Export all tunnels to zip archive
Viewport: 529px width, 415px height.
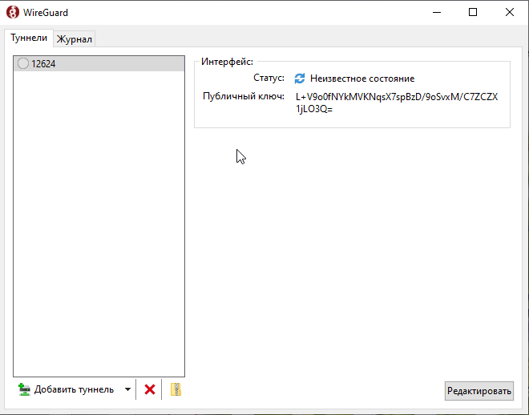pyautogui.click(x=176, y=389)
